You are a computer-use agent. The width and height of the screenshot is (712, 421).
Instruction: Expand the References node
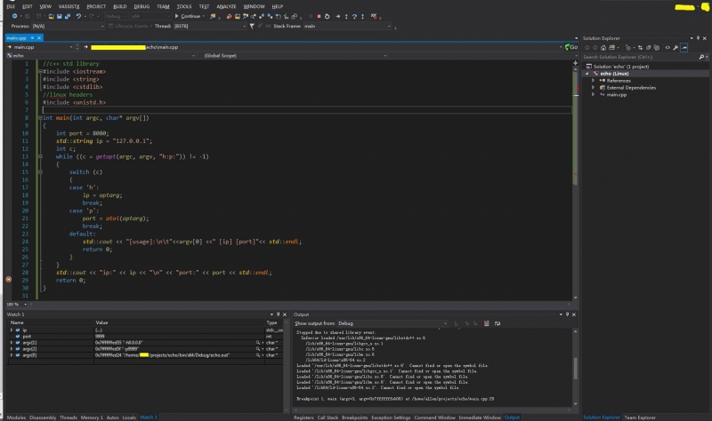pyautogui.click(x=593, y=81)
